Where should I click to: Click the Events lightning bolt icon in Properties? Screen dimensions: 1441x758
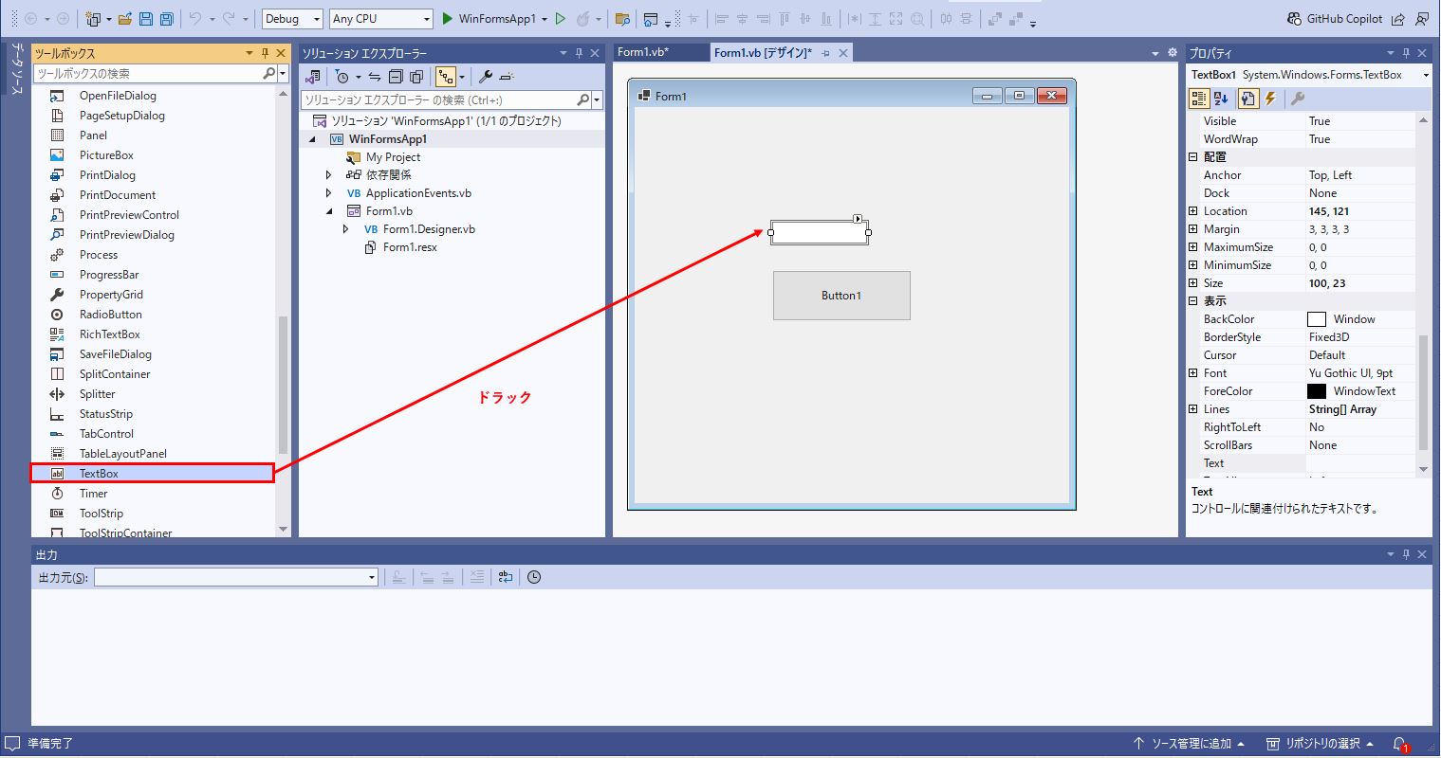[1271, 99]
